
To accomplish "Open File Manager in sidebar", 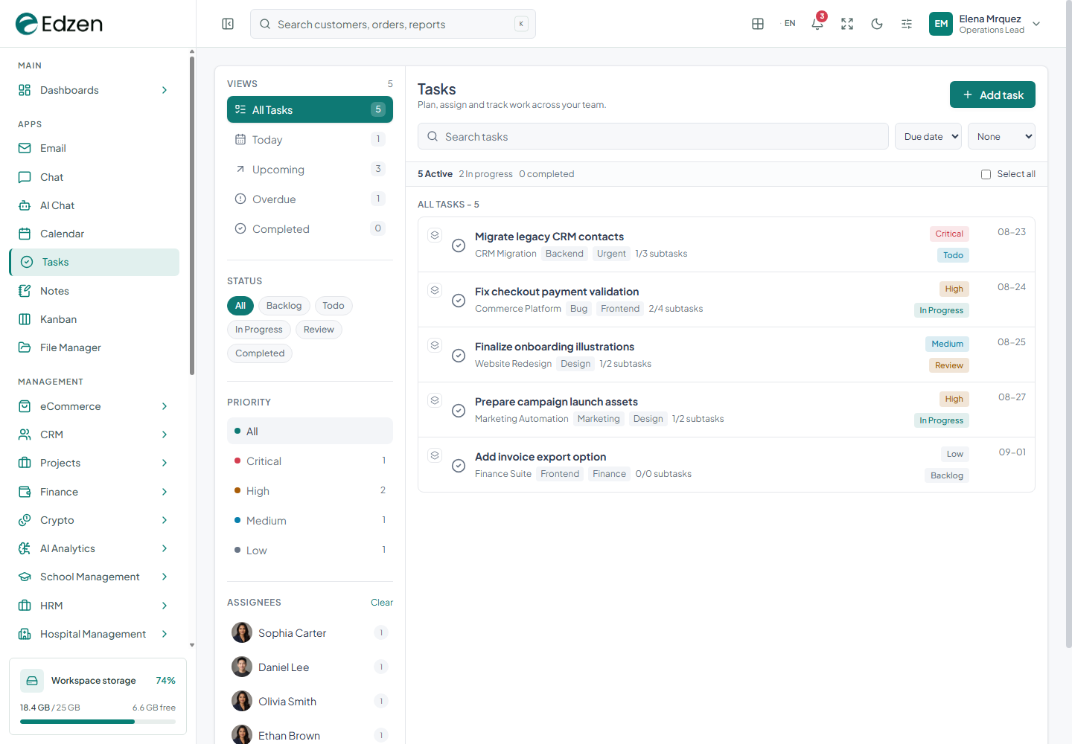I will 94,347.
